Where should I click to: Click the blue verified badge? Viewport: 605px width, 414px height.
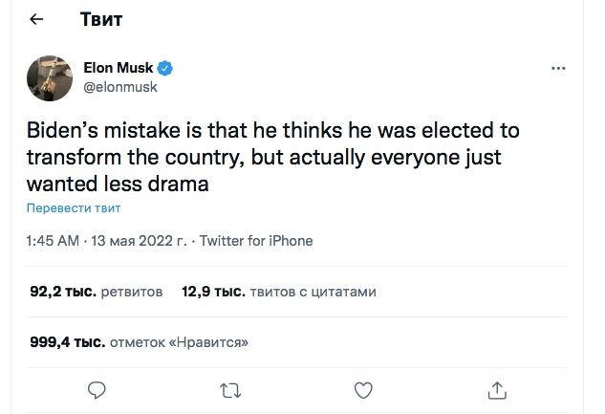tap(165, 69)
